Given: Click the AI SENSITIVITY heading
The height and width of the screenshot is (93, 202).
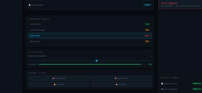Looking at the screenshot, I should 36,52.
